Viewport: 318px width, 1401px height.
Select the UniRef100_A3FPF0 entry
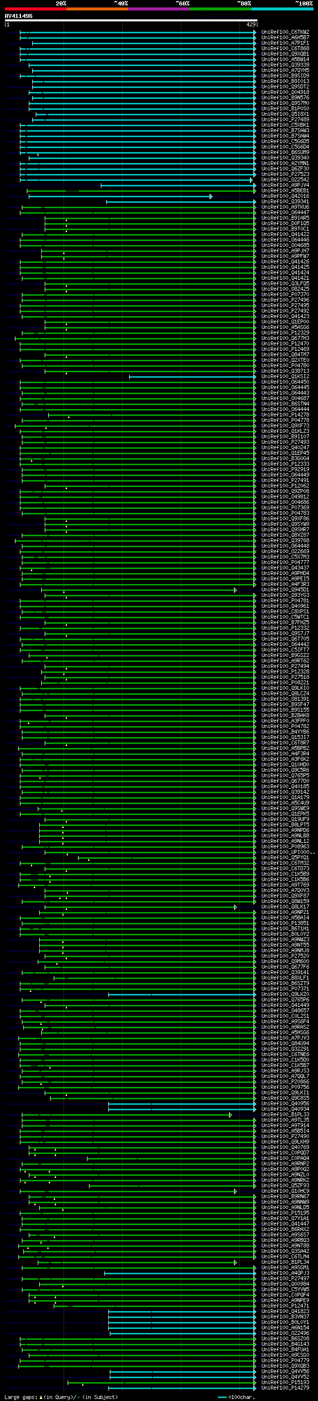[x=285, y=721]
